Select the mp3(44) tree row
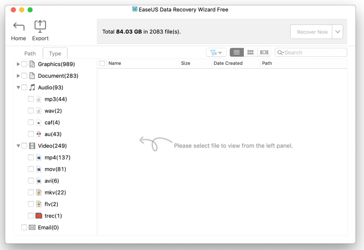 point(55,99)
